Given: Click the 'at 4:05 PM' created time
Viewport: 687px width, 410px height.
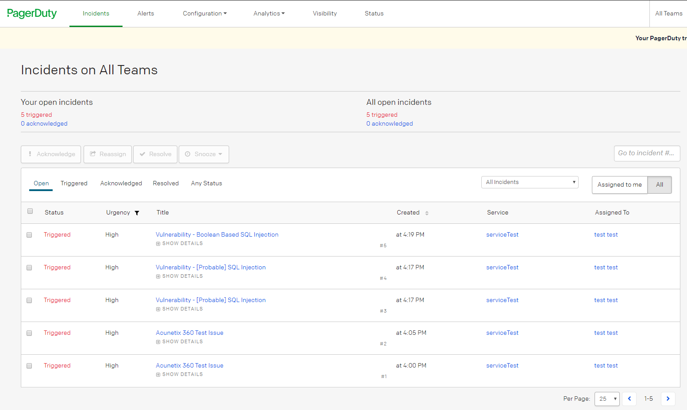Looking at the screenshot, I should tap(411, 333).
